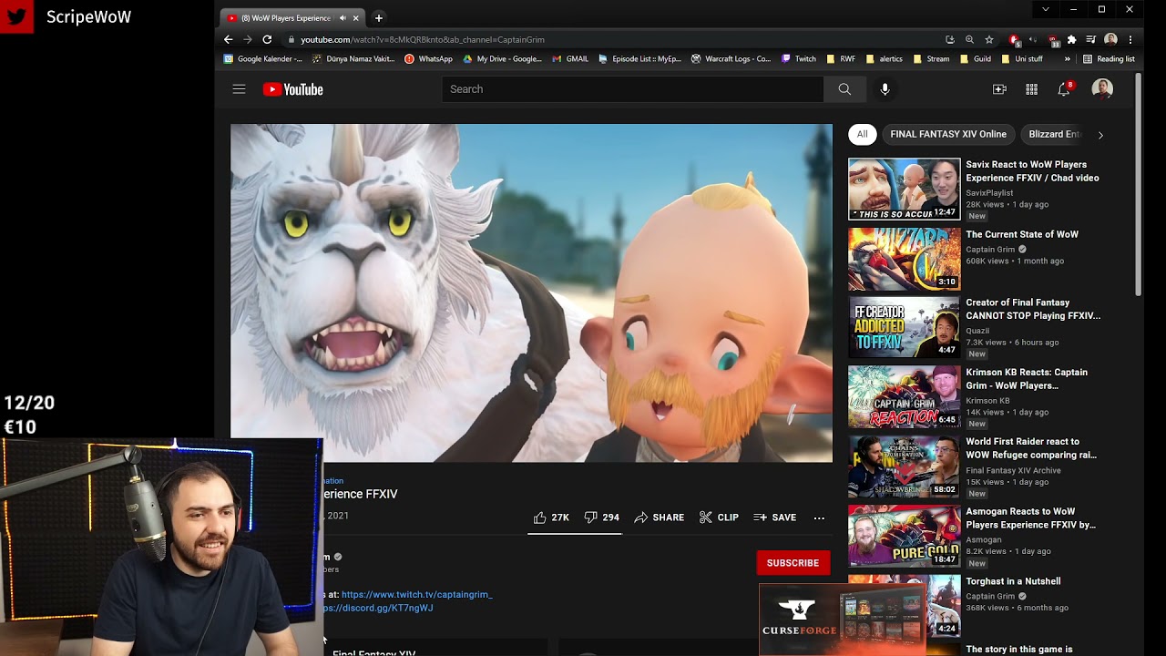
Task: Open The Current State of WoW thumbnail
Action: [904, 259]
